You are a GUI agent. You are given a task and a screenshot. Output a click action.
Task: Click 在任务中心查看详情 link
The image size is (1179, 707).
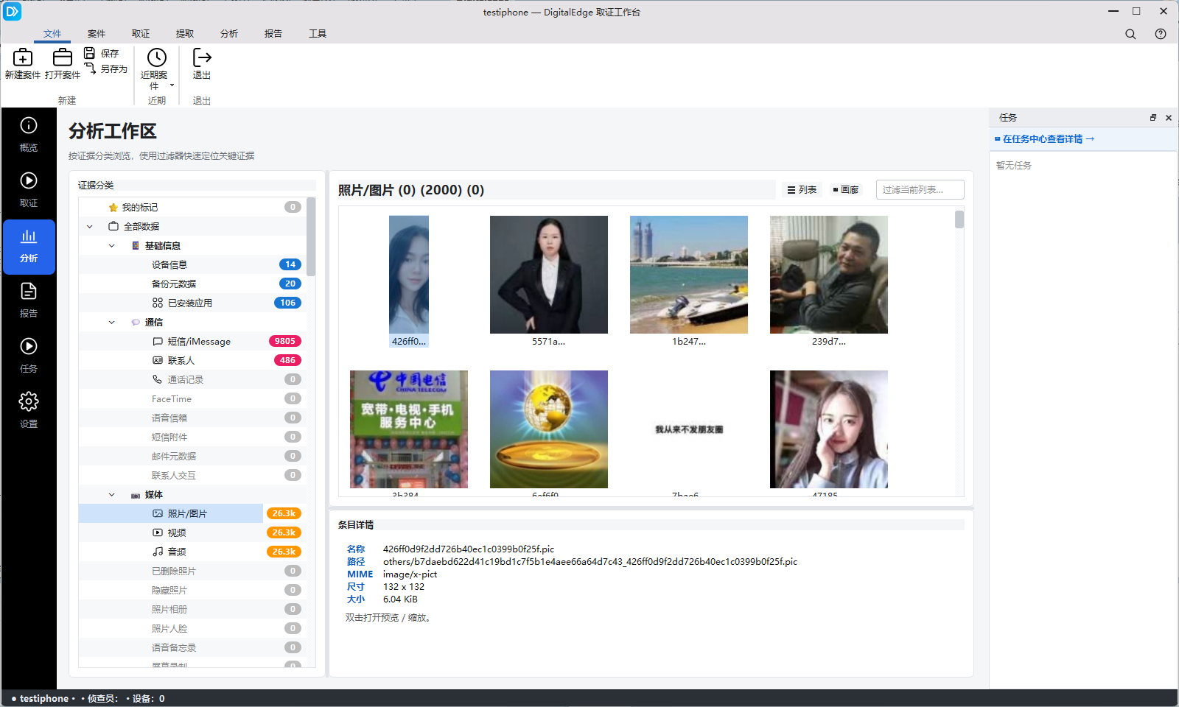click(1045, 139)
